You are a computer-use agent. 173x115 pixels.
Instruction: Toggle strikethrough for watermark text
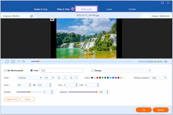point(76,78)
